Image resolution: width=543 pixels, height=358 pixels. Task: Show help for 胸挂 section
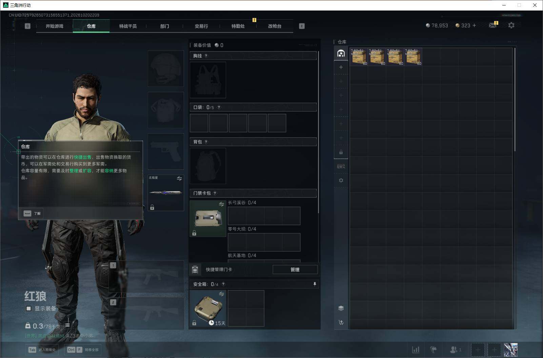[206, 56]
